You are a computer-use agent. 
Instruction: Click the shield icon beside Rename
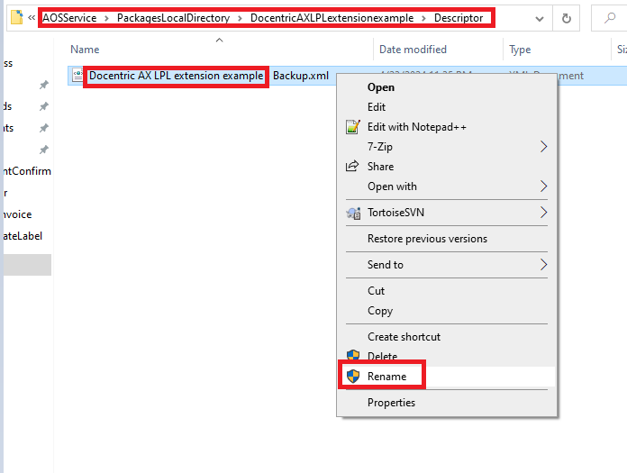point(353,377)
